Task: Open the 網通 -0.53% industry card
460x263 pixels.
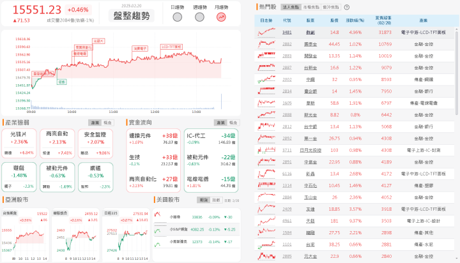Action: click(95, 177)
